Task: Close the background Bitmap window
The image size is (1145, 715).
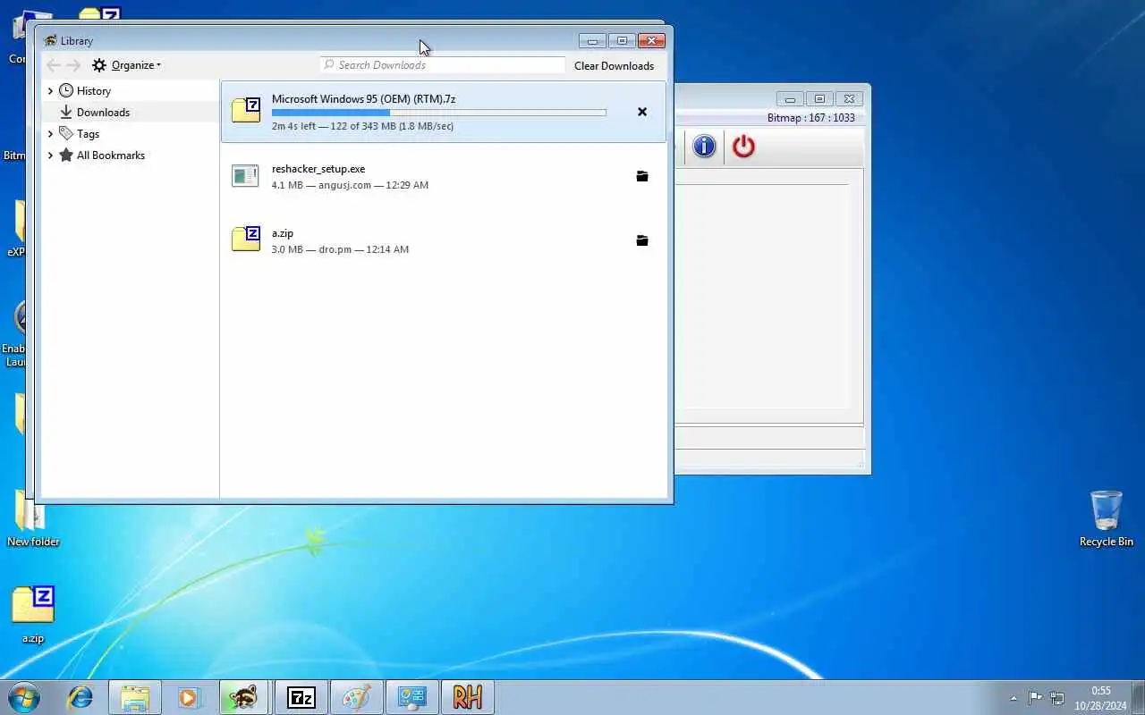Action: point(849,99)
